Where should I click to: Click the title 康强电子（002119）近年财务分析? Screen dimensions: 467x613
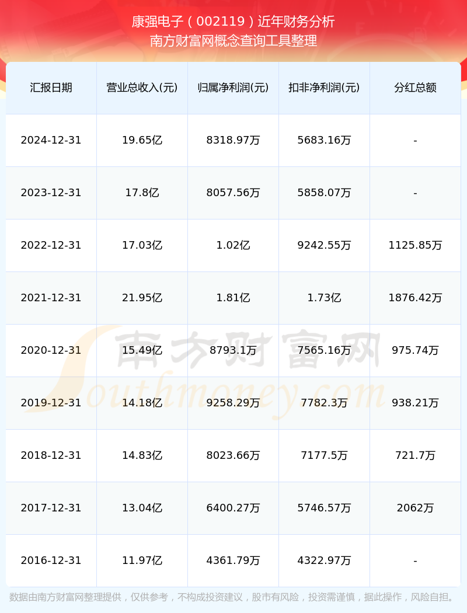coord(233,22)
